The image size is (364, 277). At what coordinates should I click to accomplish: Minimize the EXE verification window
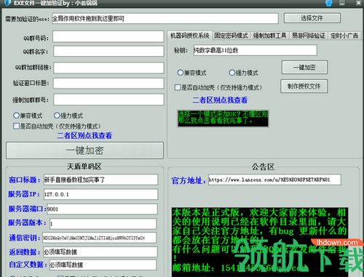point(342,3)
